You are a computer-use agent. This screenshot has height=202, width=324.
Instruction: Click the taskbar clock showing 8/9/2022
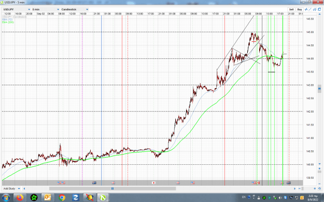313,198
